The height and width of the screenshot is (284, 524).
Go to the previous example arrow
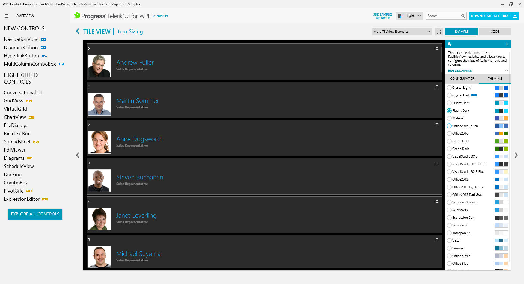point(78,155)
